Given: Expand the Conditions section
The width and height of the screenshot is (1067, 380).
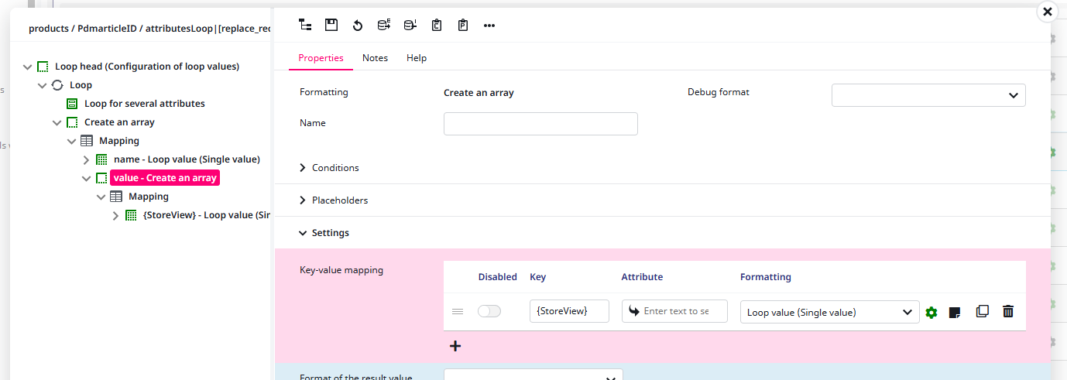Looking at the screenshot, I should pos(335,168).
